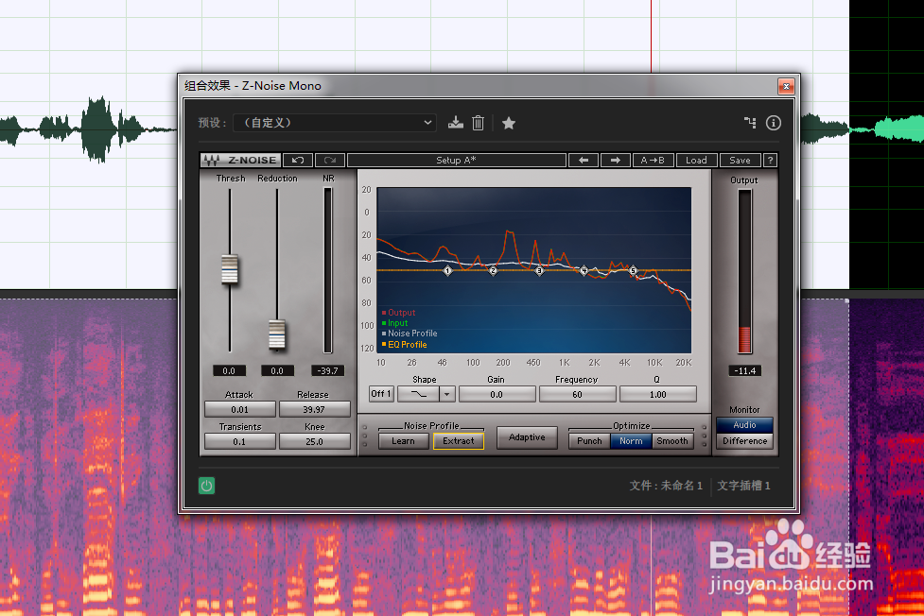
Task: Click the Save button
Action: point(741,161)
